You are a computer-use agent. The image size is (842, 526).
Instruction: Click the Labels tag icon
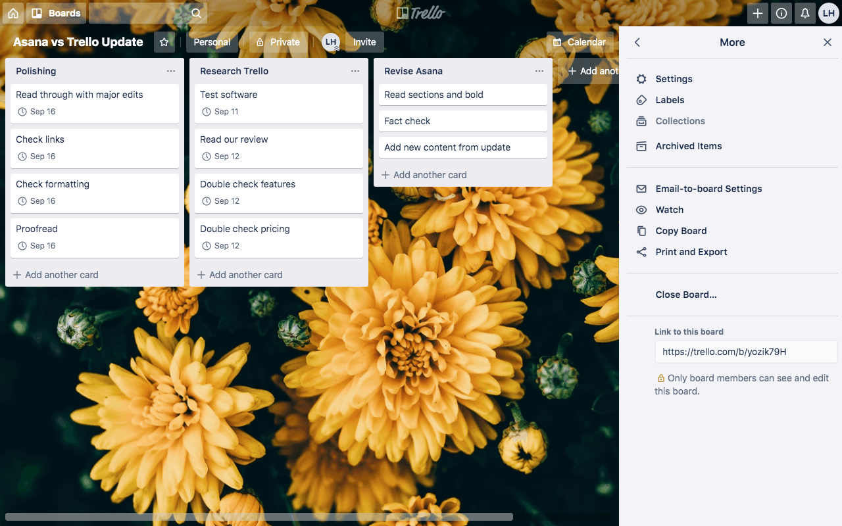click(x=641, y=100)
